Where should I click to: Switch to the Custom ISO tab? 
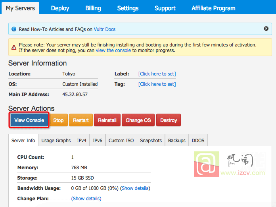pos(121,140)
